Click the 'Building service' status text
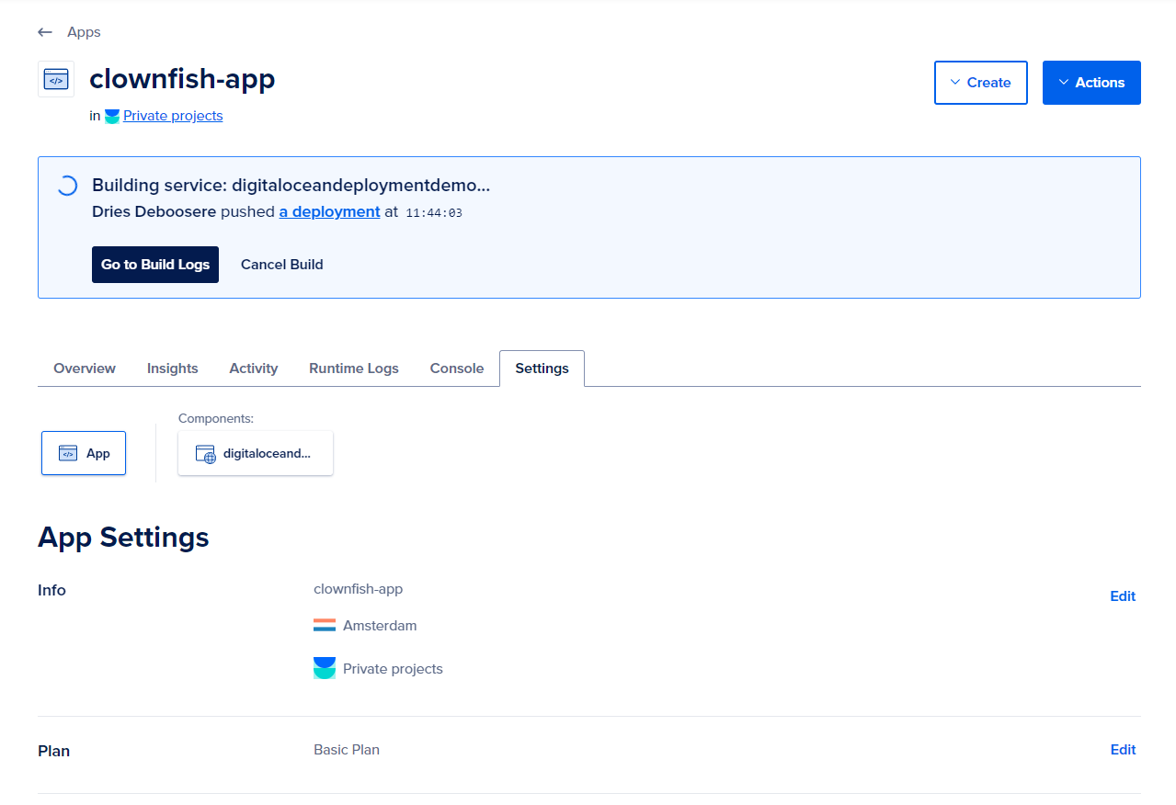 (291, 186)
